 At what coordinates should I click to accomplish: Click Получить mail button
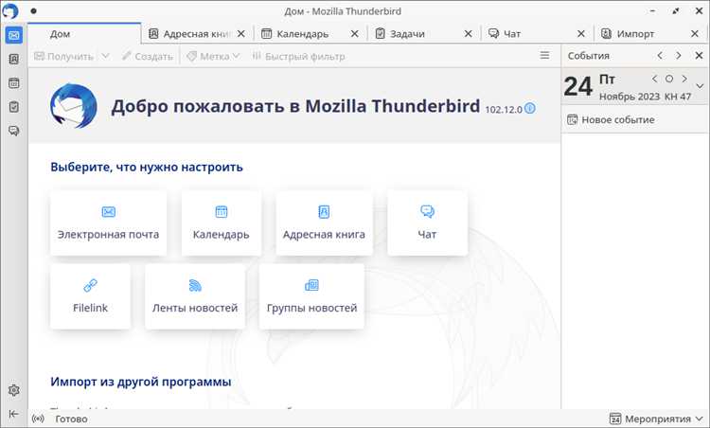(63, 56)
